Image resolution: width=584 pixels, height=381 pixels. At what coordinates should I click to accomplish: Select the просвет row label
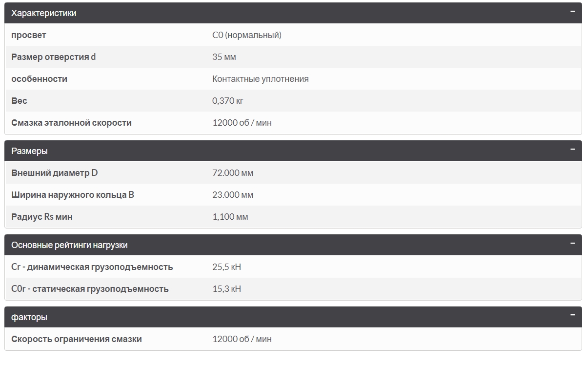point(29,35)
